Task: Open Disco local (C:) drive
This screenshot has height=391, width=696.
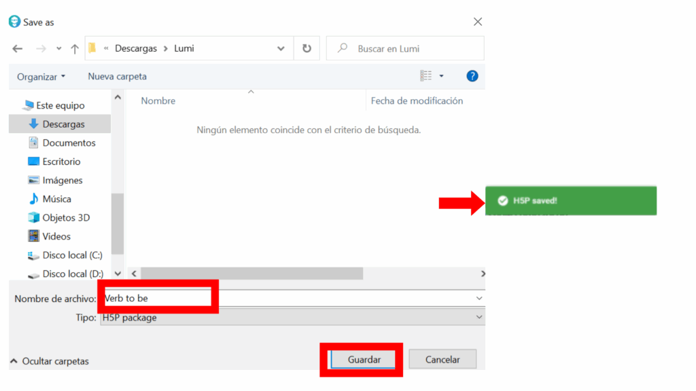Action: coord(72,255)
